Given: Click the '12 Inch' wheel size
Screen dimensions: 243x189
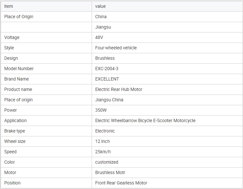Looking at the screenshot, I should coord(102,141).
